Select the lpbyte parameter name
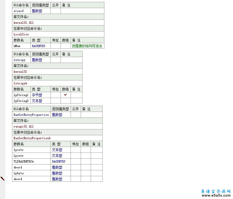Viewport: 233px width, 199px height. (19, 173)
